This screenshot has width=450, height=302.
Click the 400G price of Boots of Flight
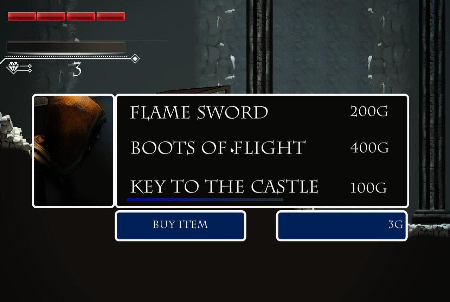369,148
